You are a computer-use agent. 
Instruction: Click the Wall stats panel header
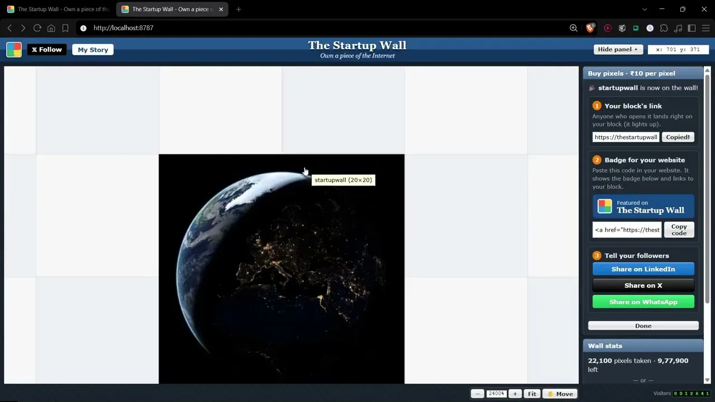(x=643, y=346)
